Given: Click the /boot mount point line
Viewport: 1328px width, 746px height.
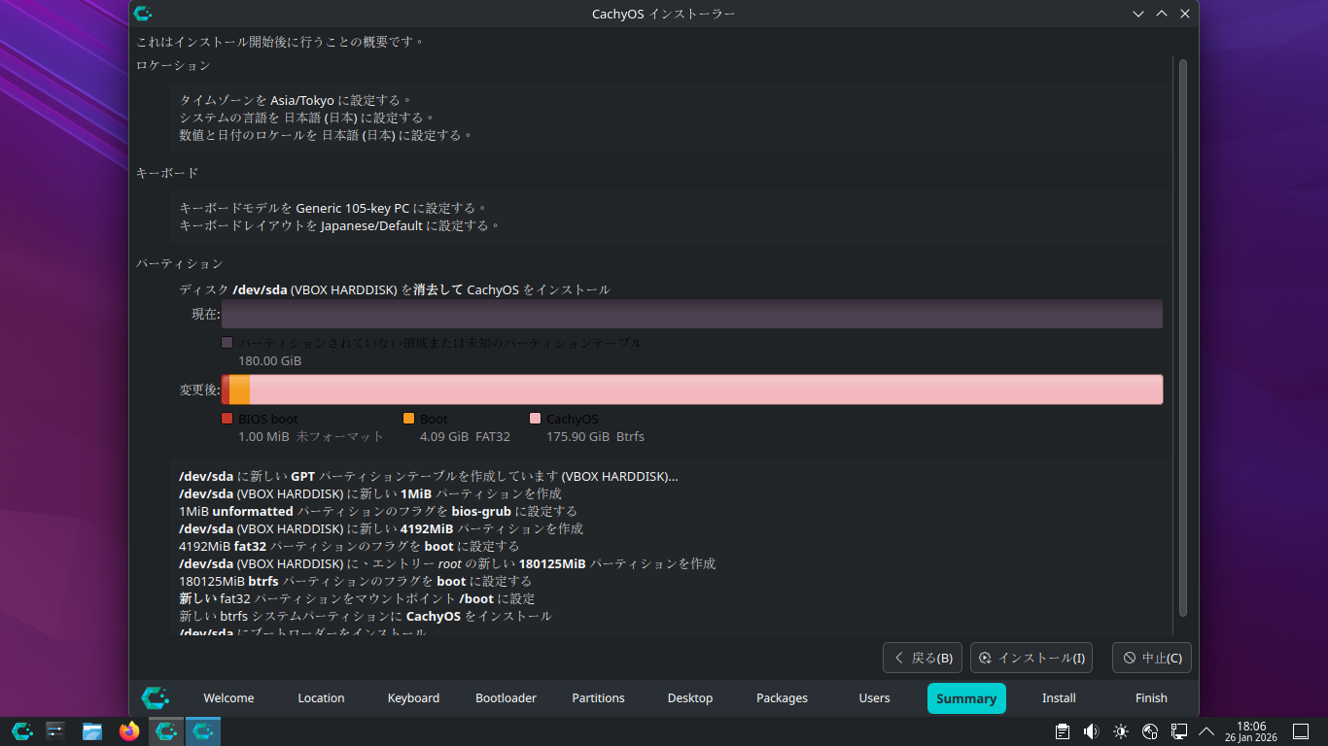Looking at the screenshot, I should click(x=357, y=598).
